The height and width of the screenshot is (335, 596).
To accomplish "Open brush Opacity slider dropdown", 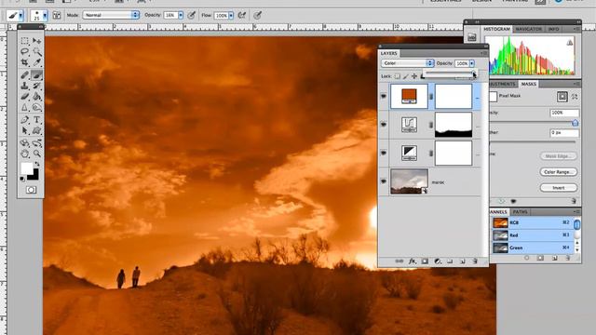I will point(181,15).
